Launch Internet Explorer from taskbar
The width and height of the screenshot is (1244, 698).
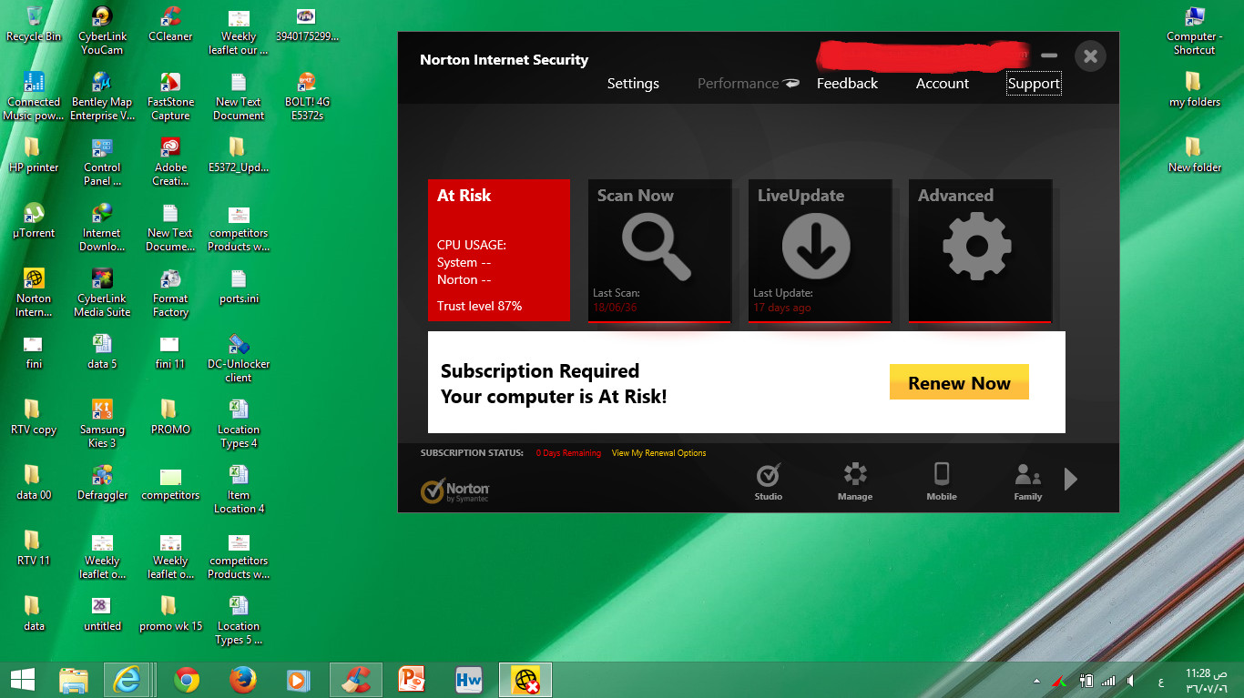[127, 680]
